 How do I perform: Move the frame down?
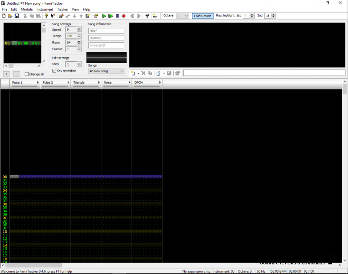75,16
